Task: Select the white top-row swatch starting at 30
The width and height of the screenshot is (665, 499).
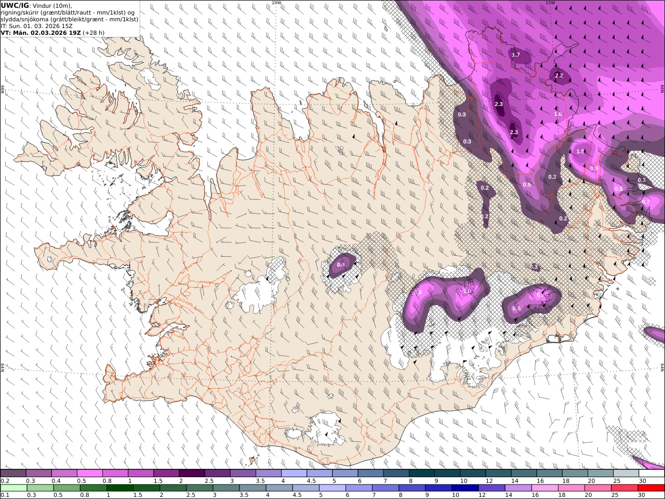Action: pyautogui.click(x=651, y=474)
